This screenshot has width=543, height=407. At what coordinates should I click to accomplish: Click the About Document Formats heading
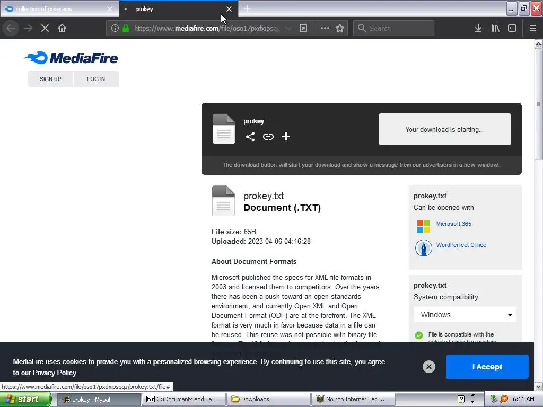point(254,262)
